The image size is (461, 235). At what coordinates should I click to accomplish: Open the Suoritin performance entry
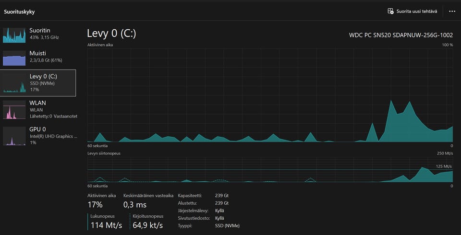click(x=38, y=34)
